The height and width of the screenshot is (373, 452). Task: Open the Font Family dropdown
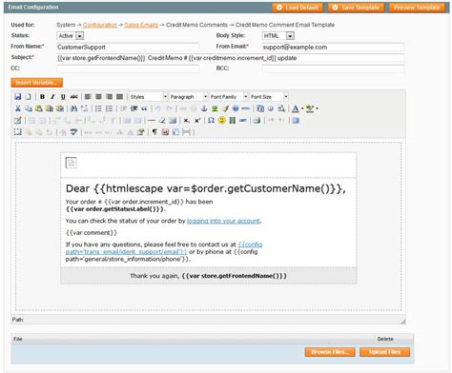tap(228, 97)
